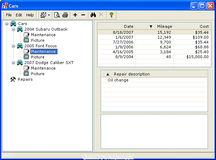Viewport: 216px width, 160px height.
Task: Select the 1/9/2006 record row
Action: (154, 47)
